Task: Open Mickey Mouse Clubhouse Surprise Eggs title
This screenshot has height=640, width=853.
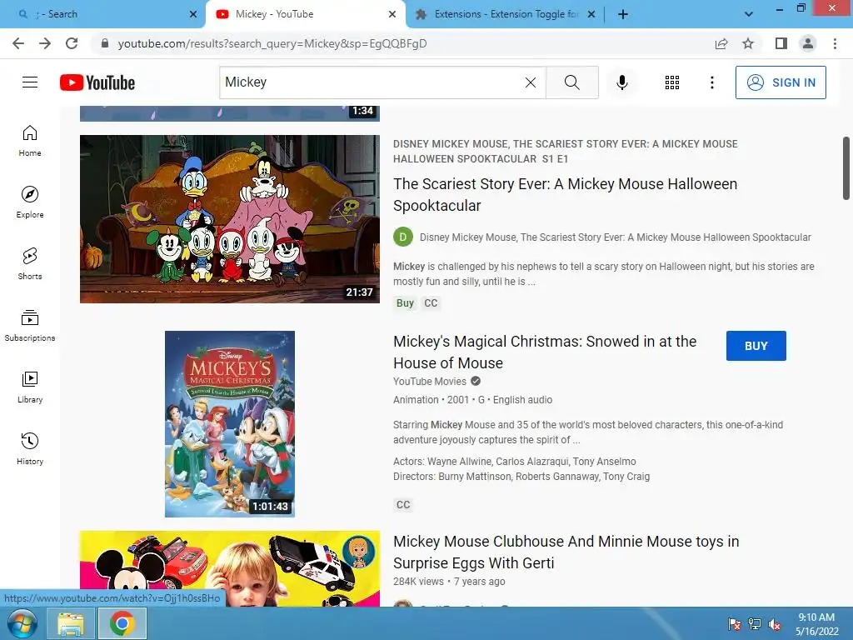Action: click(566, 552)
